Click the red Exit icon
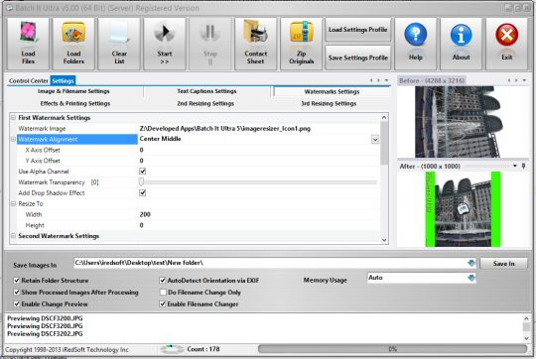Image resolution: width=536 pixels, height=359 pixels. pyautogui.click(x=506, y=35)
